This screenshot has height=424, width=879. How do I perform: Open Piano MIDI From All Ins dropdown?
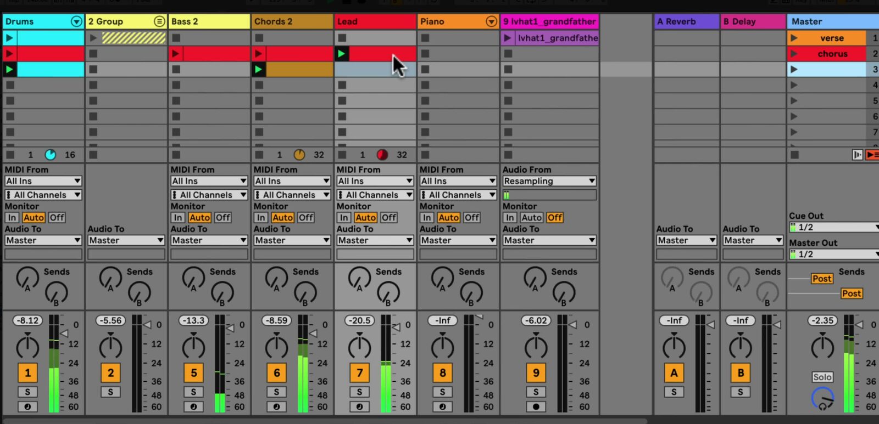pos(458,181)
